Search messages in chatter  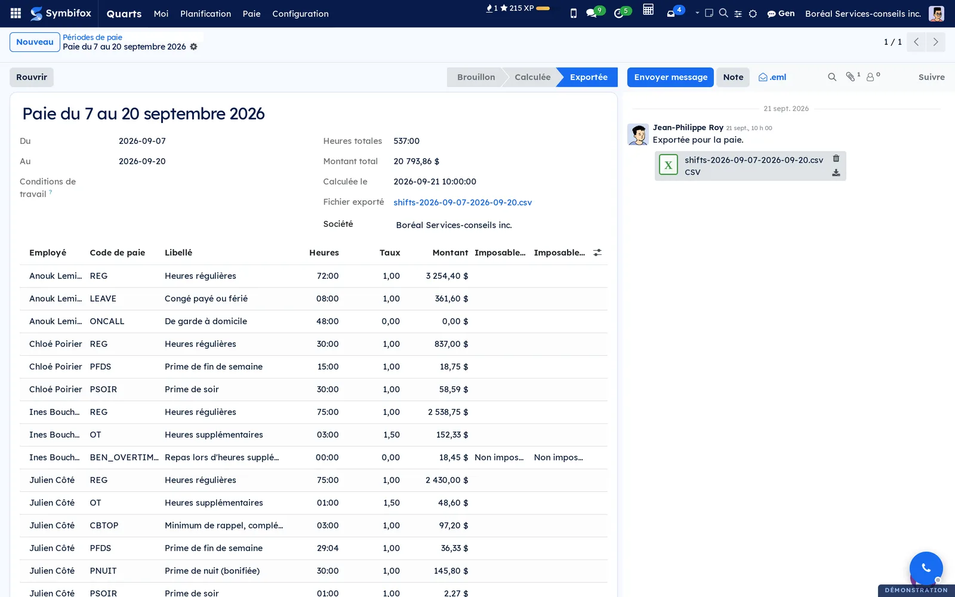832,77
